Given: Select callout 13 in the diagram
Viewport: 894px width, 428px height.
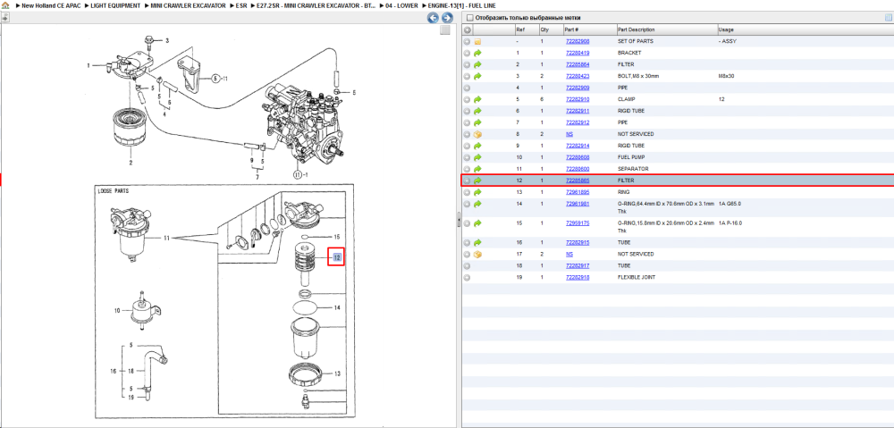Looking at the screenshot, I should [337, 373].
